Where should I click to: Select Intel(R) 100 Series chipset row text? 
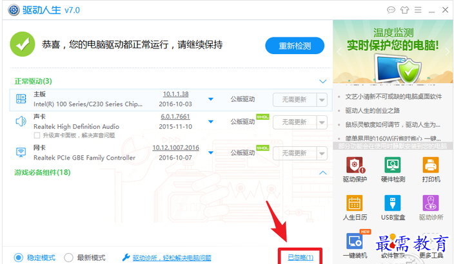coord(88,104)
